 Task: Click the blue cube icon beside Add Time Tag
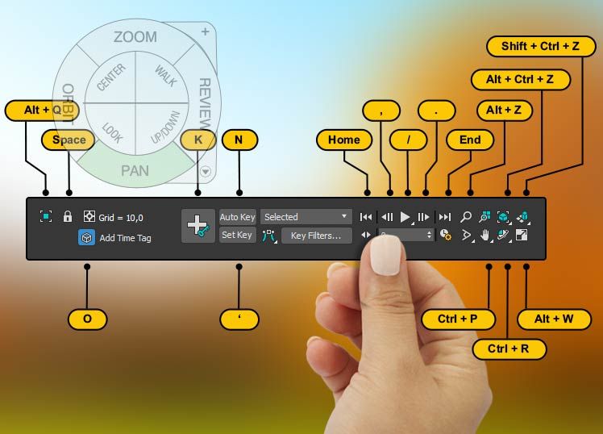(x=86, y=238)
